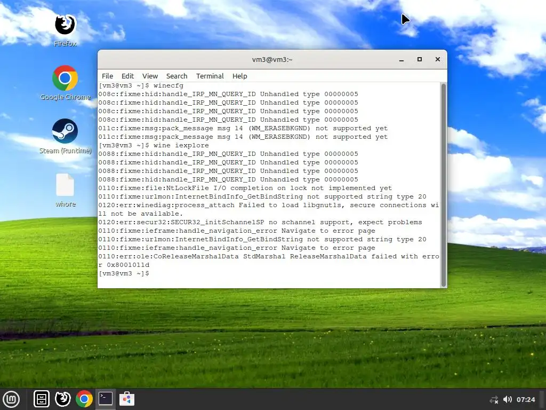Open the clock showing 07:24

[x=526, y=399]
